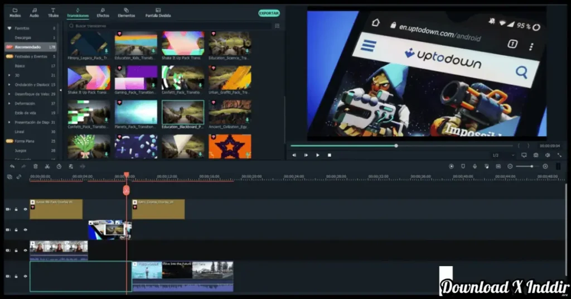Click the preview playback progress slider handle
The image size is (571, 299).
tap(396, 146)
